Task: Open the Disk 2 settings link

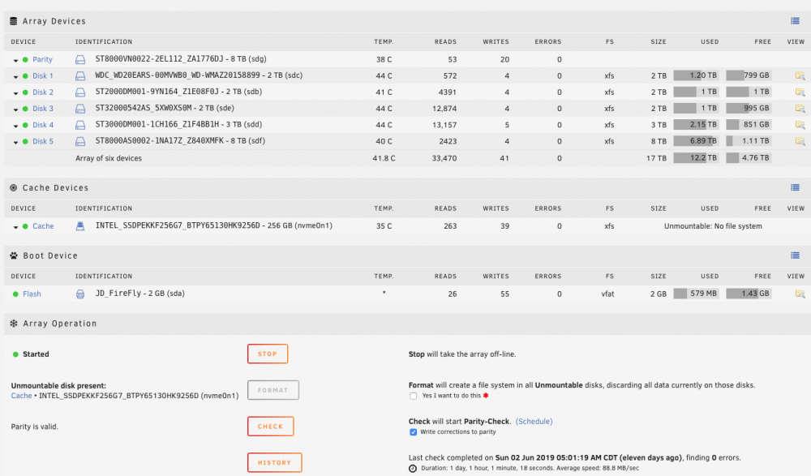Action: pyautogui.click(x=43, y=92)
